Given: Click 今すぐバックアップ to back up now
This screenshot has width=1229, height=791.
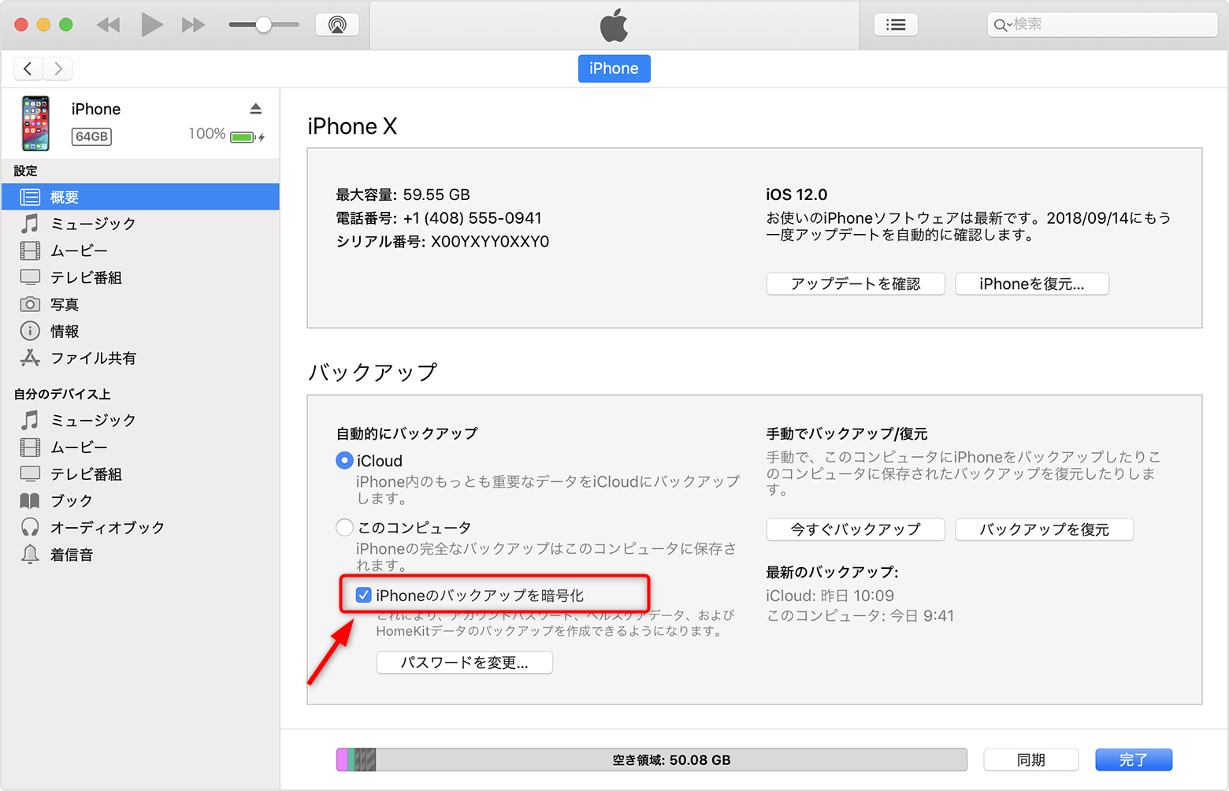Looking at the screenshot, I should [855, 529].
